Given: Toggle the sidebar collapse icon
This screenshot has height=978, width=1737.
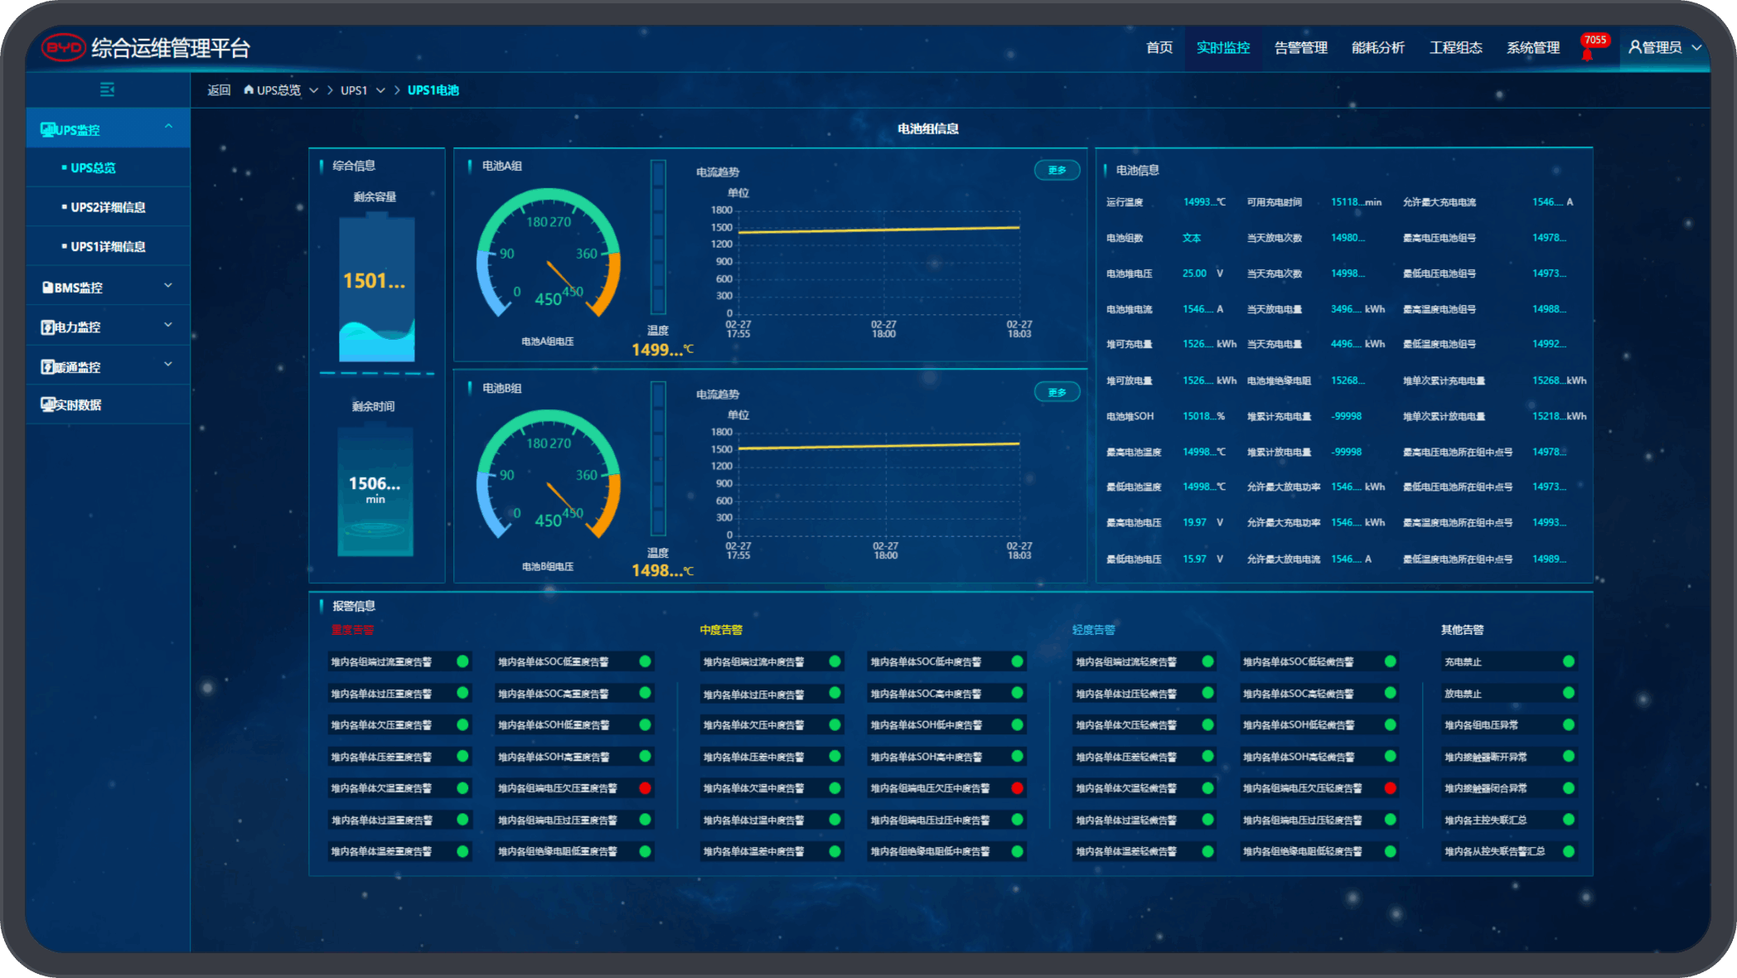Looking at the screenshot, I should 107,90.
